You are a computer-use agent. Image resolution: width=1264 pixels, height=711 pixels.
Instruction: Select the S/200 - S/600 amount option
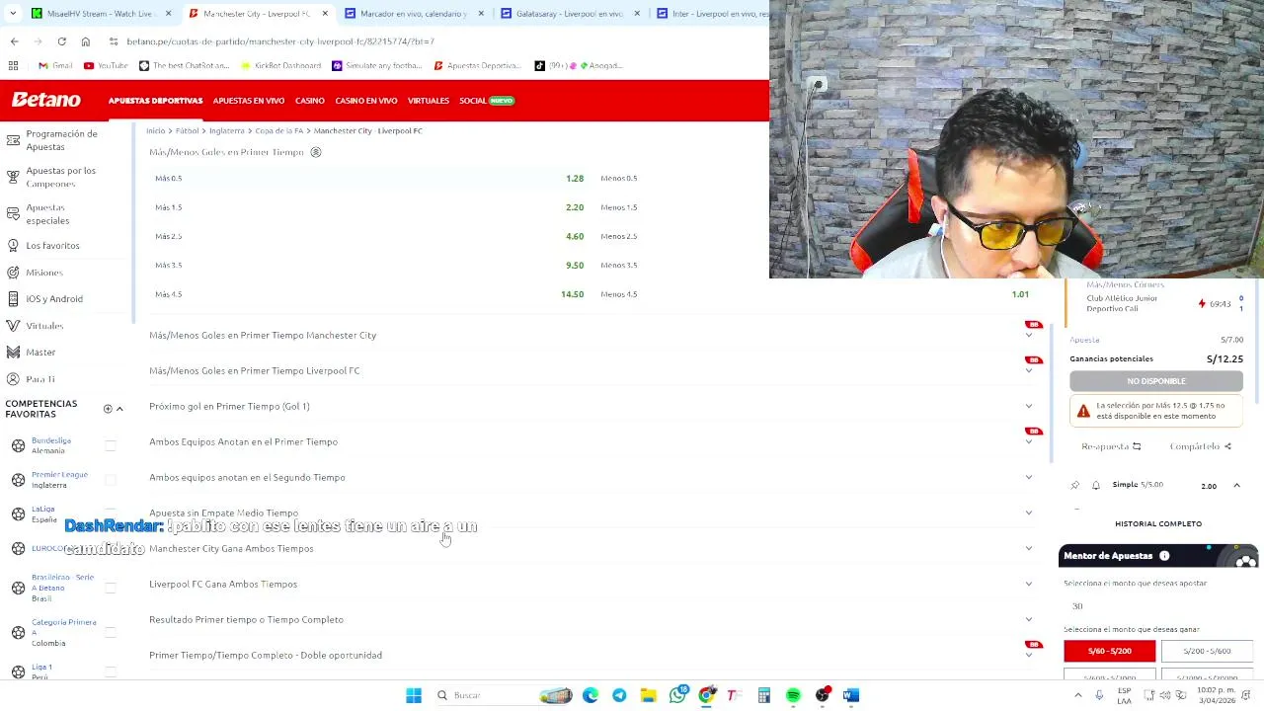(x=1207, y=651)
